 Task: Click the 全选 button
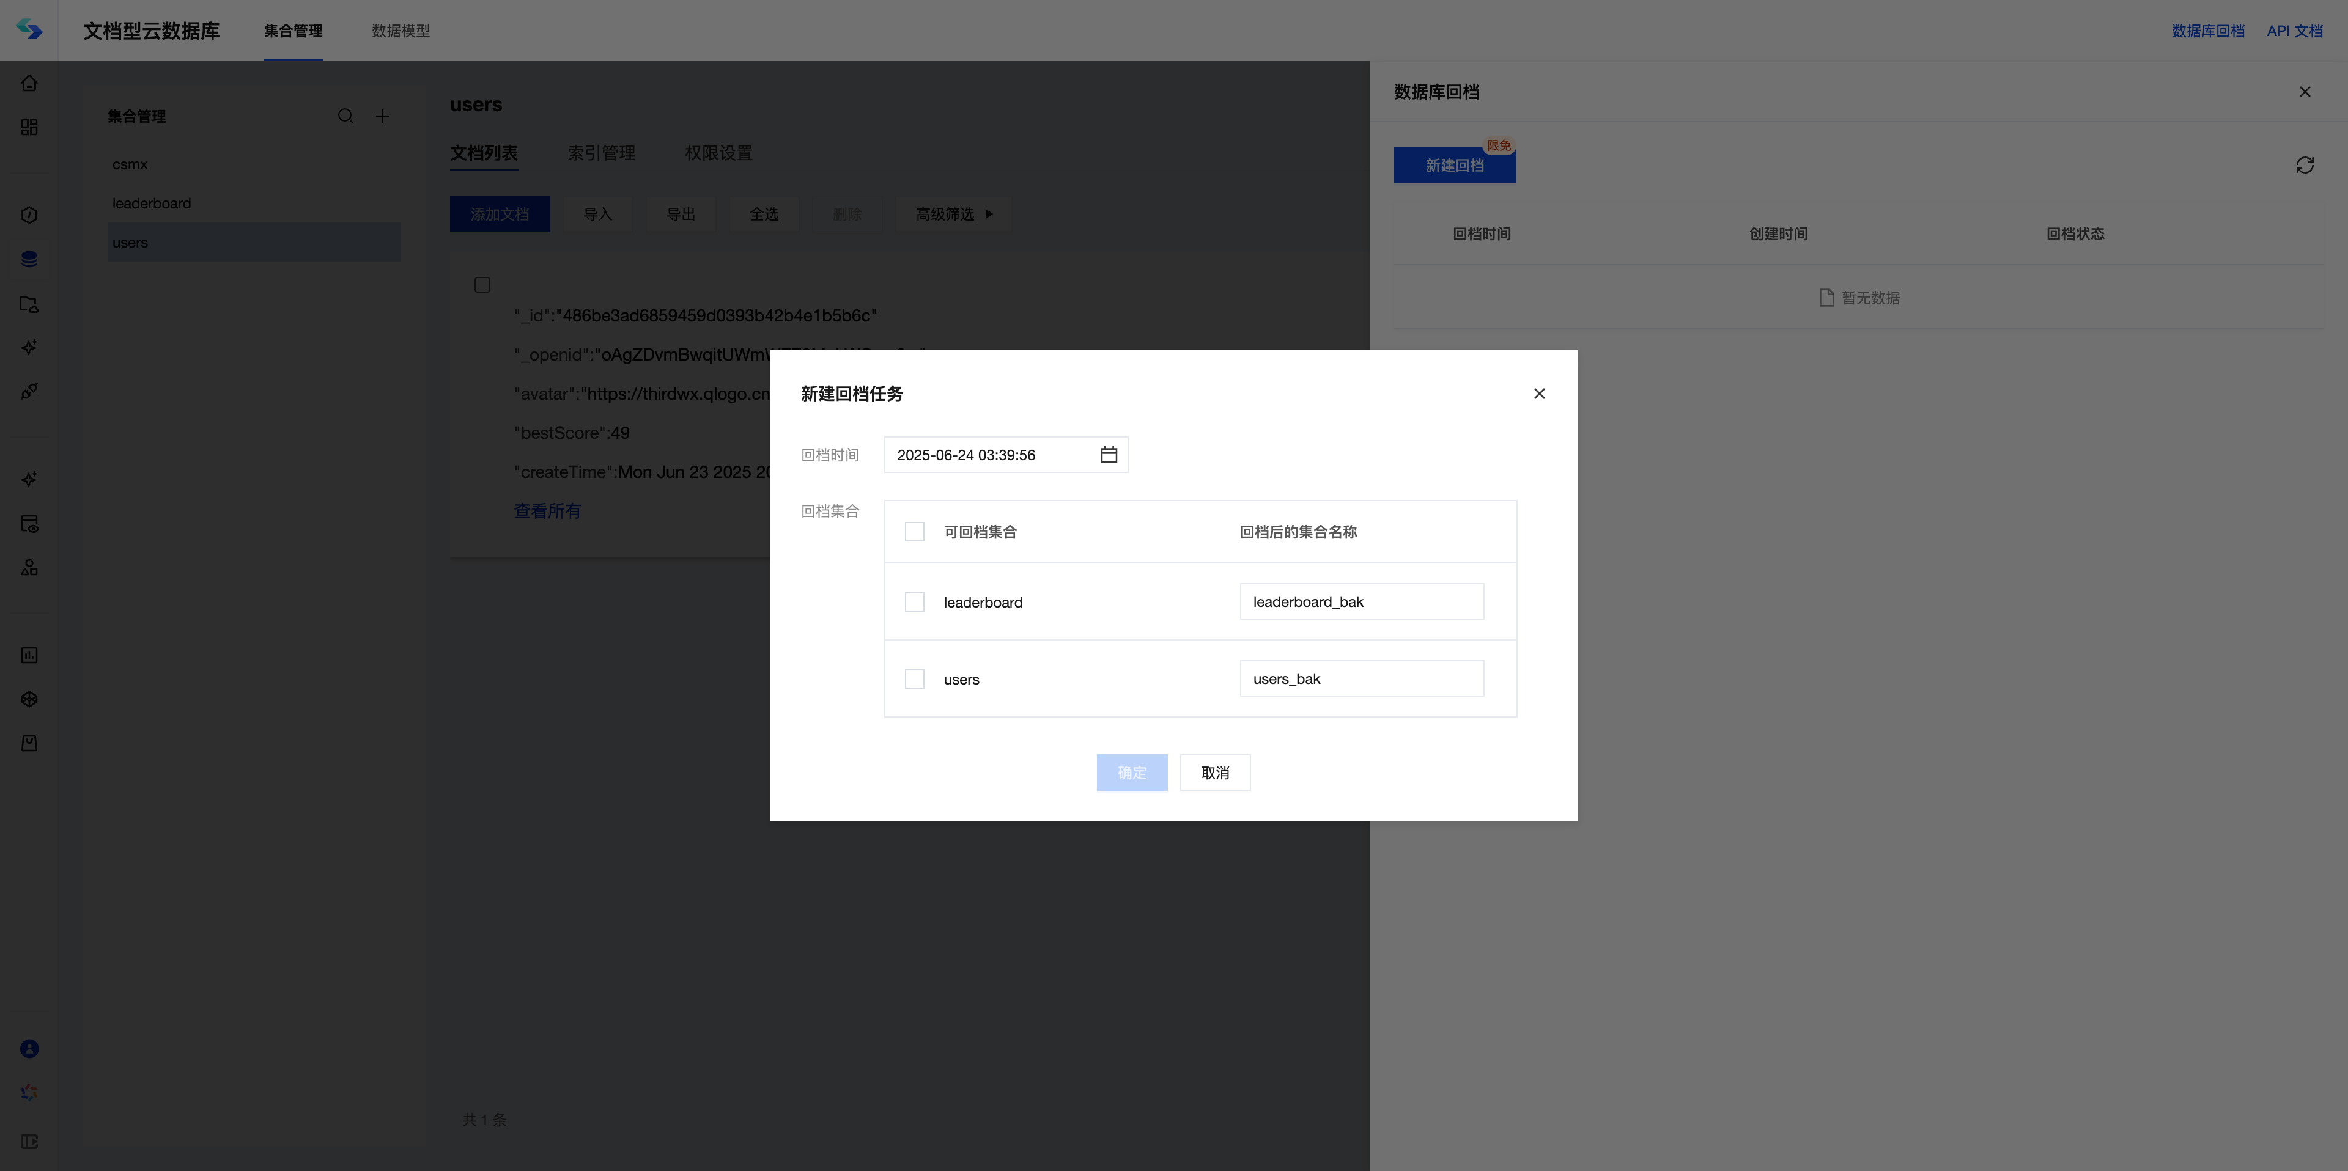pos(764,214)
